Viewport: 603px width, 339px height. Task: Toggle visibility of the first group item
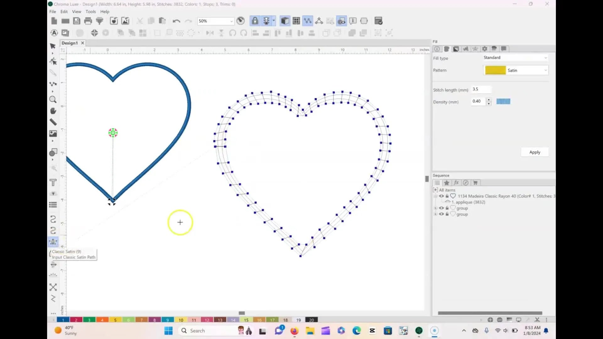tap(441, 208)
